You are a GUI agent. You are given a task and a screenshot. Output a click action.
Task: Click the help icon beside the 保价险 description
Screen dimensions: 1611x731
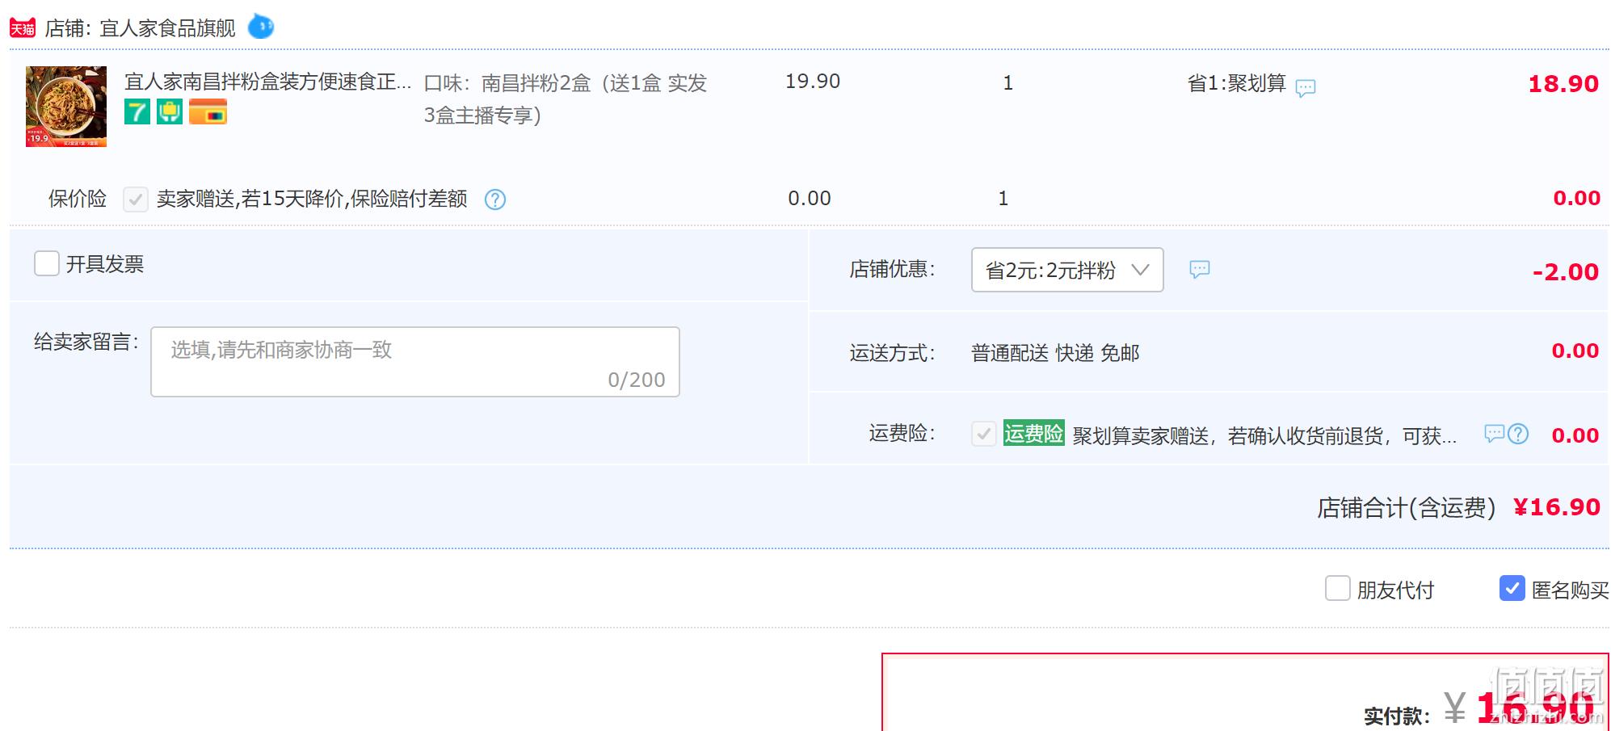[495, 199]
